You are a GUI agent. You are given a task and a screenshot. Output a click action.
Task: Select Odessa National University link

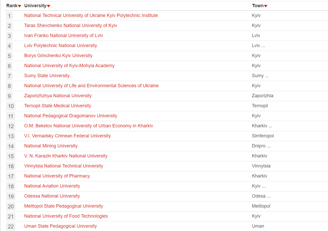[52, 196]
